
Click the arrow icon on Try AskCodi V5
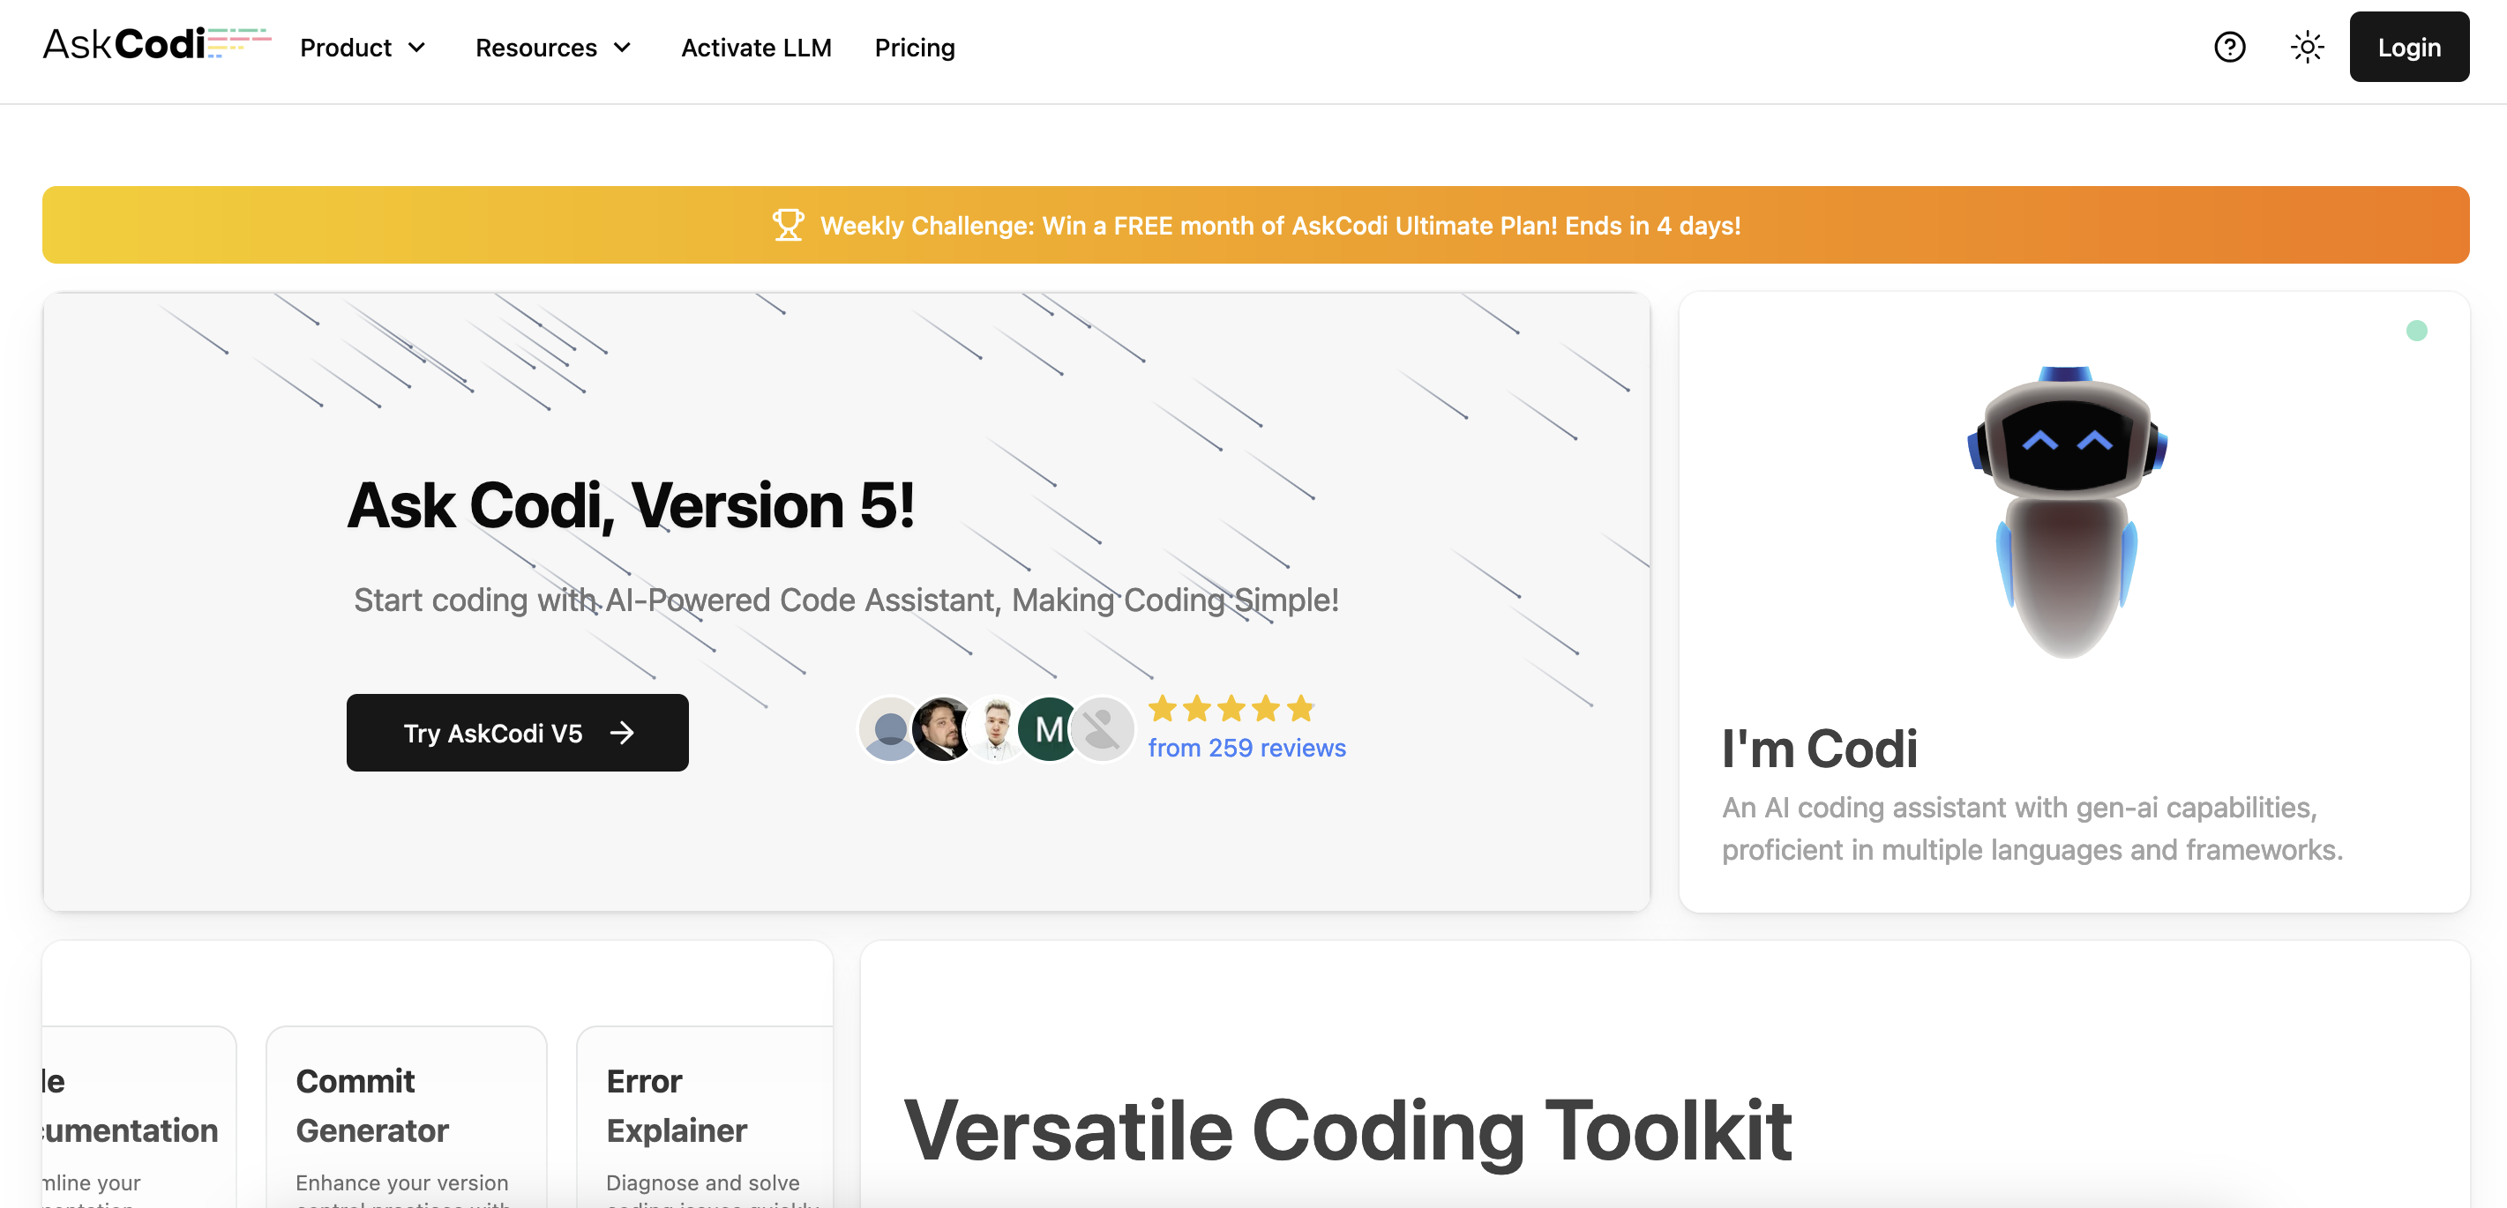(x=622, y=733)
